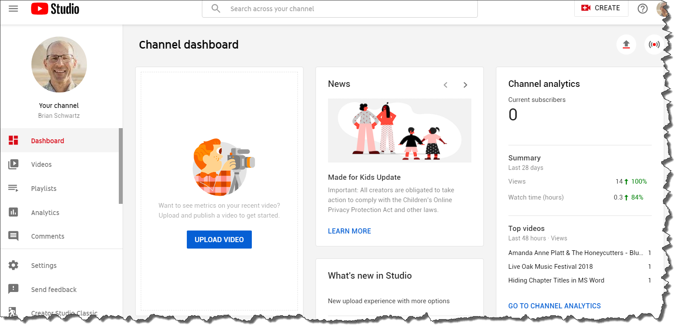Click the go live broadcast icon
Viewport: 681px width, 332px height.
click(654, 44)
